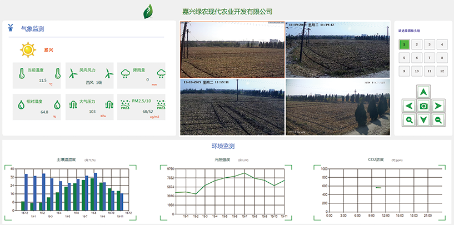Screen dimensions: 454x225
Task: Click the PM reading 68/52
Action: click(147, 111)
